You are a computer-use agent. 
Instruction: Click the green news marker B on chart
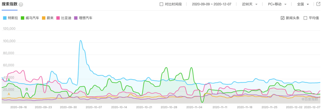click(27, 89)
